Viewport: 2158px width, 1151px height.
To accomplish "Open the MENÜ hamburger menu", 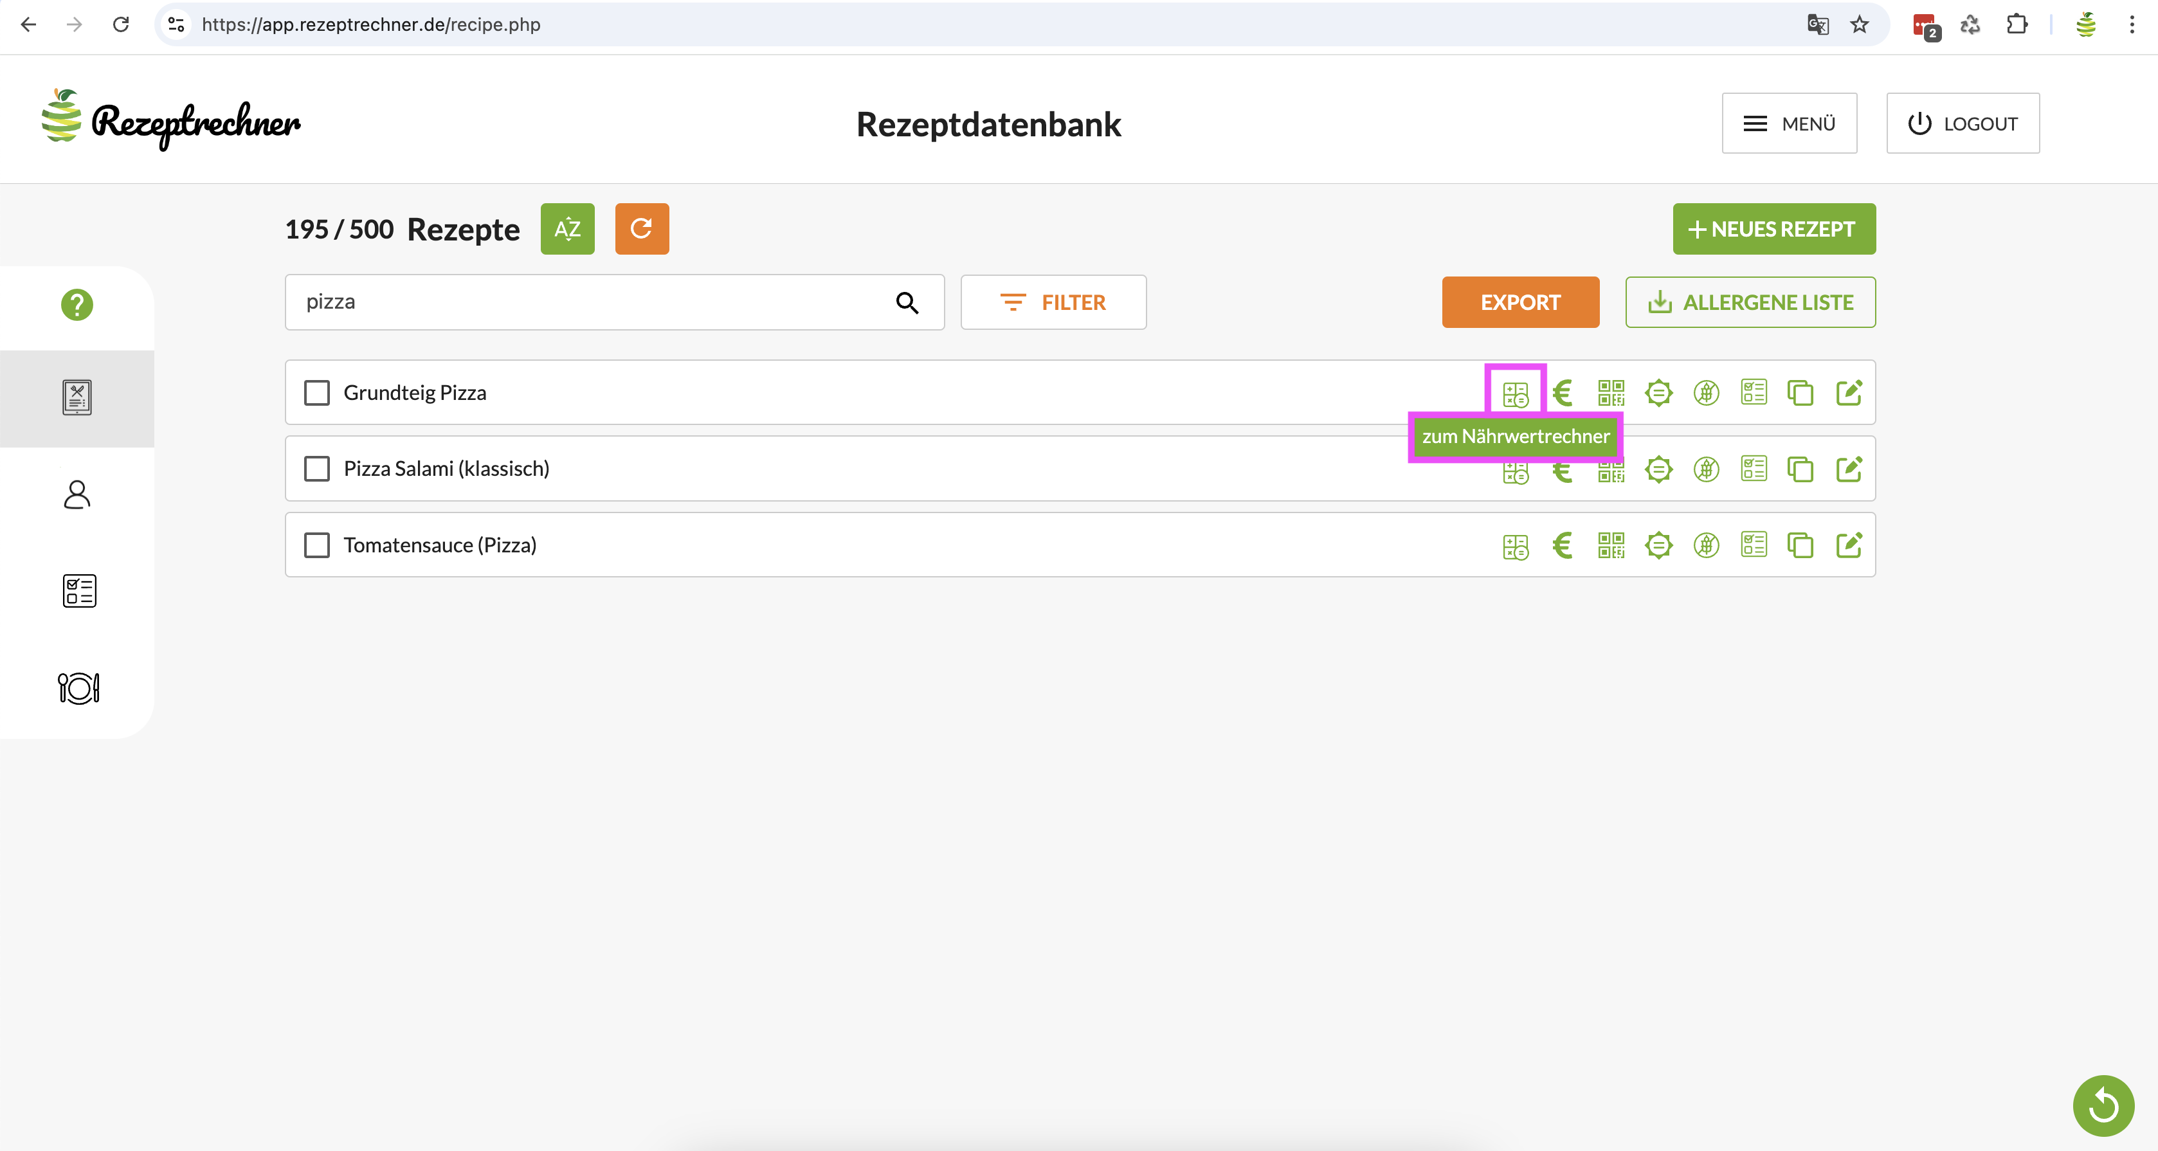I will point(1790,123).
